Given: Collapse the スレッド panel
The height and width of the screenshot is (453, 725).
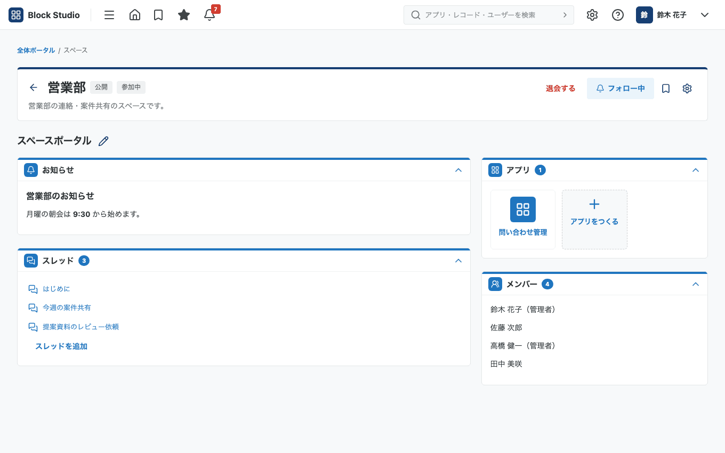Looking at the screenshot, I should point(458,261).
